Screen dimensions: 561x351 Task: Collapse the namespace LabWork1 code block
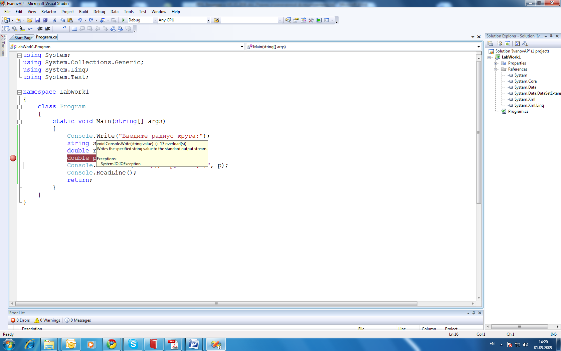20,92
